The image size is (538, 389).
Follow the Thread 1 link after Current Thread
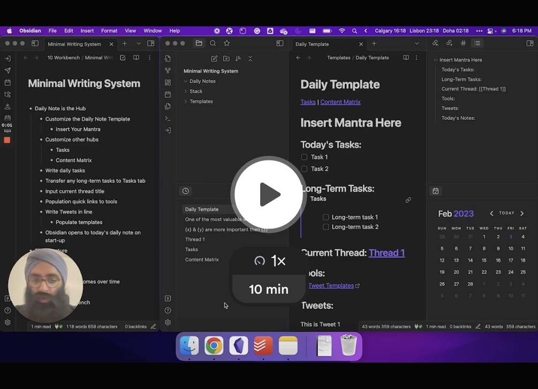click(x=387, y=253)
